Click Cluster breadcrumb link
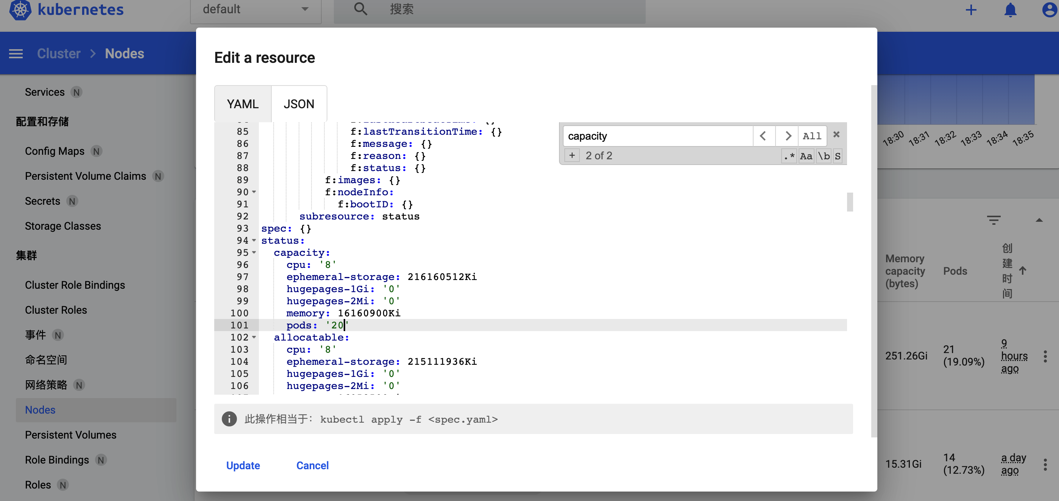The width and height of the screenshot is (1059, 501). click(59, 53)
